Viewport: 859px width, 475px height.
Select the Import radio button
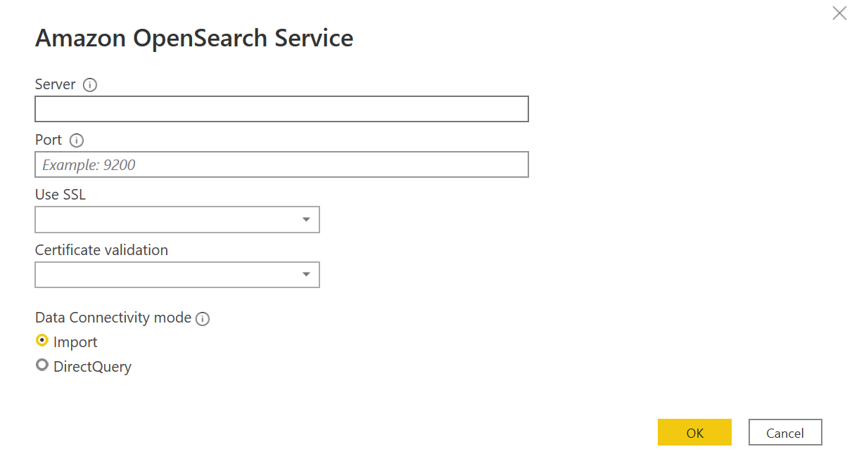pos(42,341)
